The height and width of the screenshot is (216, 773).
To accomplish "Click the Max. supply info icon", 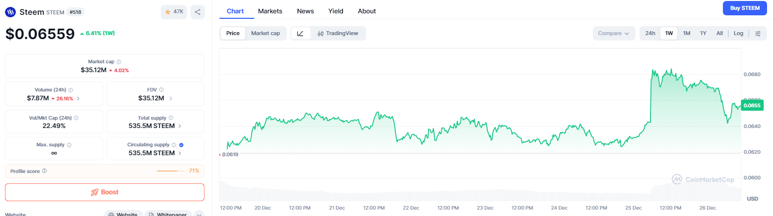I will (x=69, y=145).
